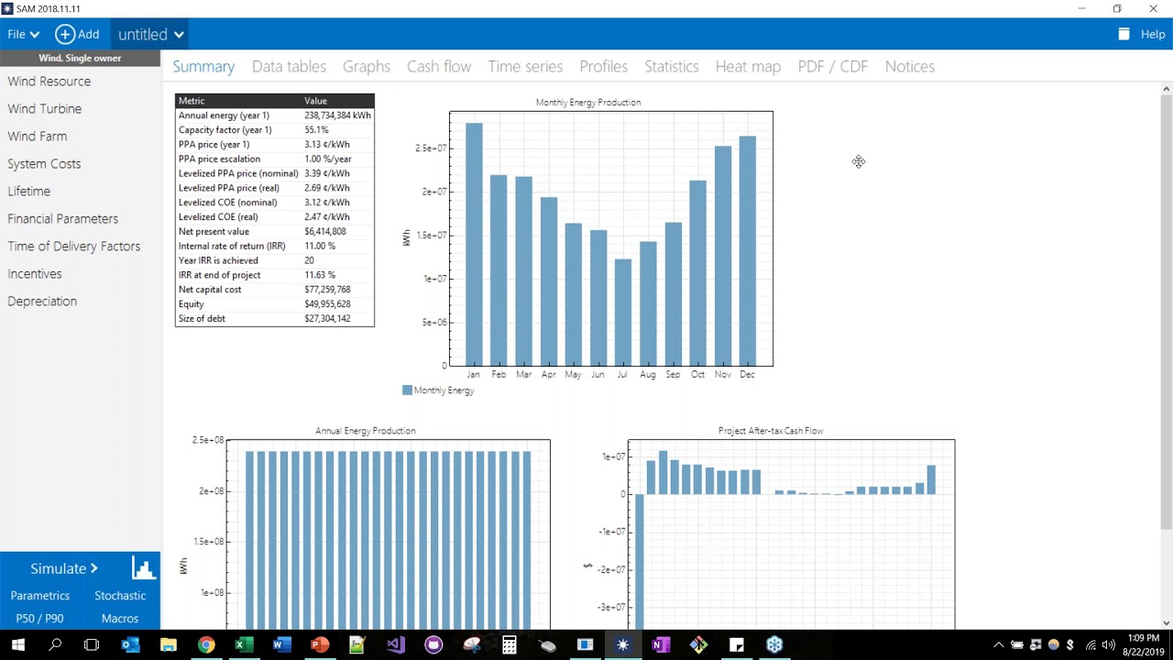
Task: Open Visual Studio from the taskbar
Action: 395,645
